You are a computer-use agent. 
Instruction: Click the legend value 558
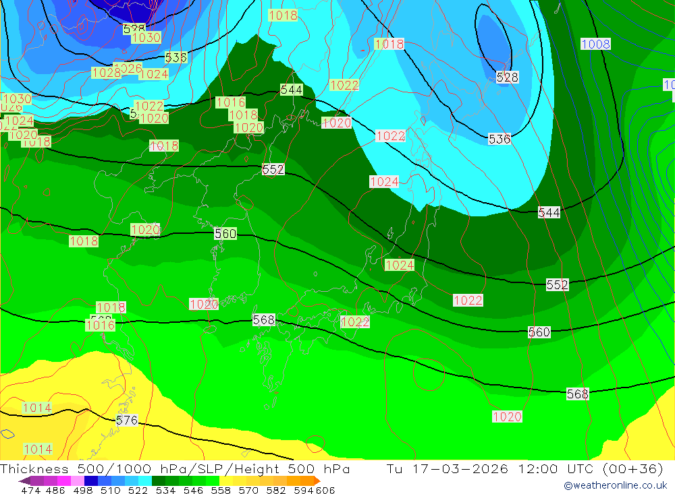coord(221,491)
